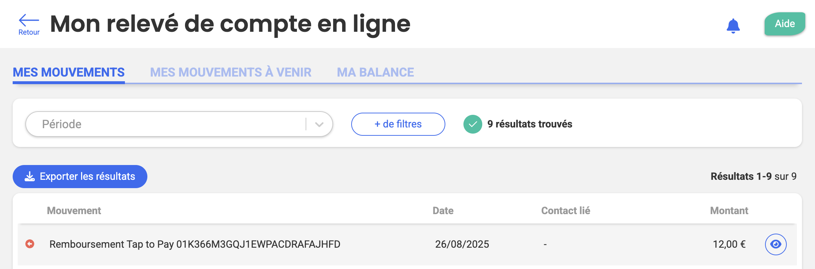Screen dimensions: 815x269
Task: Click the green checkmark results icon
Action: tap(472, 124)
